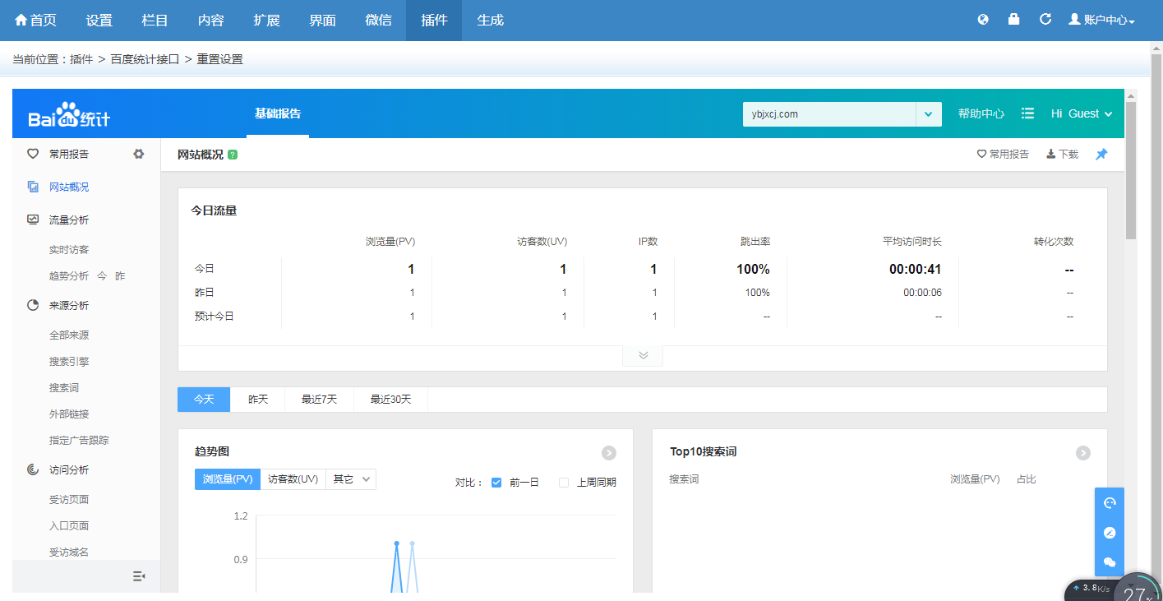
Task: Open the settings gear next to 常用报告
Action: click(x=138, y=154)
